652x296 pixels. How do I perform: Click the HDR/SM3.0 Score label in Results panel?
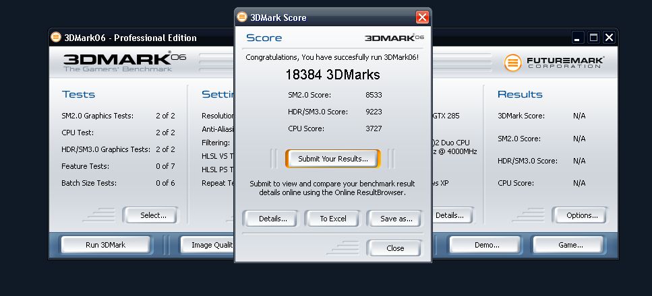(527, 161)
